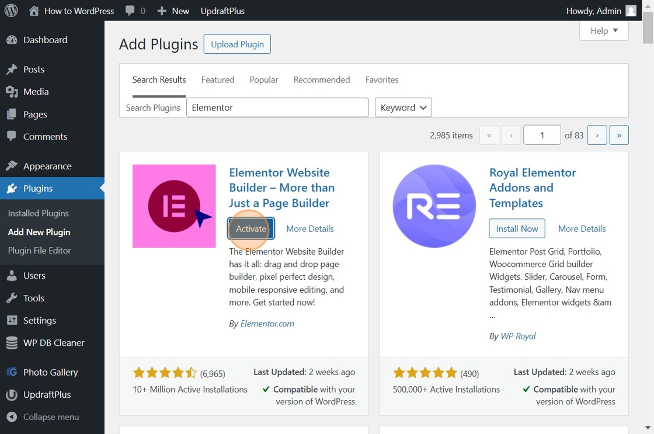Open the Keyword search type dropdown
Image resolution: width=654 pixels, height=434 pixels.
pos(403,107)
